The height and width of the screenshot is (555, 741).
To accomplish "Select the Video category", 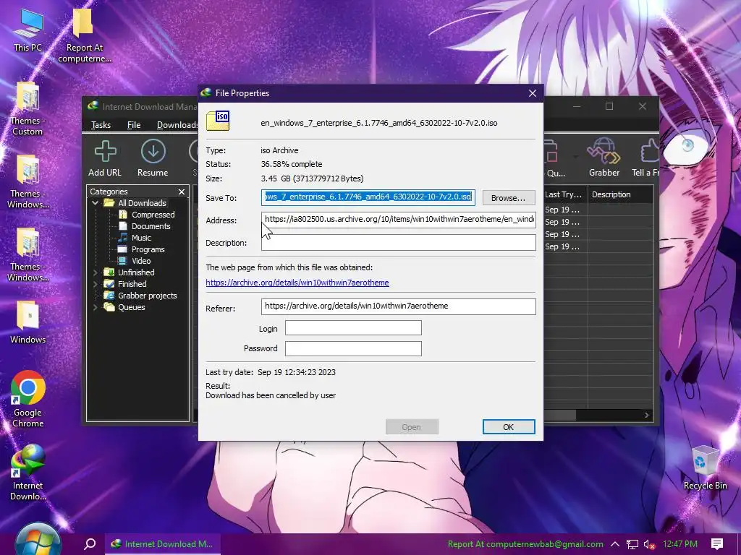I will tap(141, 261).
